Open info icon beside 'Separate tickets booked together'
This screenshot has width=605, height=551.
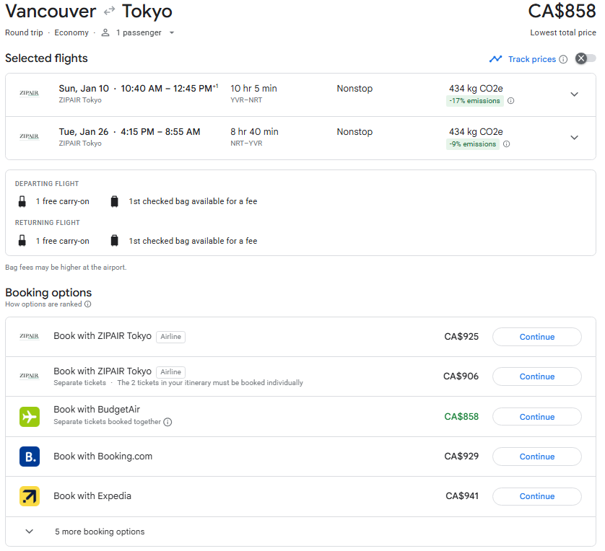pos(167,423)
